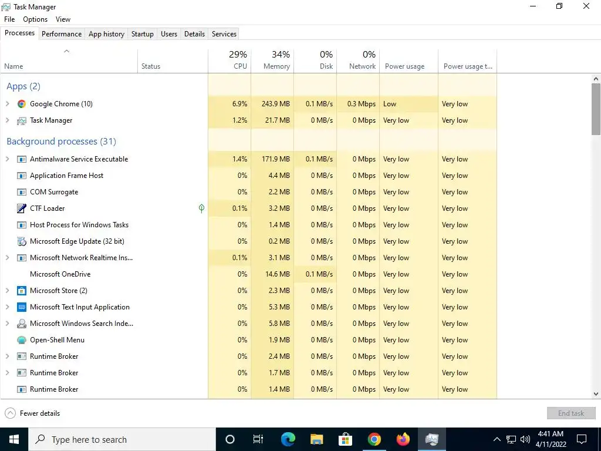This screenshot has width=601, height=451.
Task: Click the Host Process for Windows Tasks icon
Action: click(22, 225)
